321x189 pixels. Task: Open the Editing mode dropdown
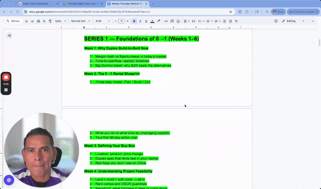293,21
